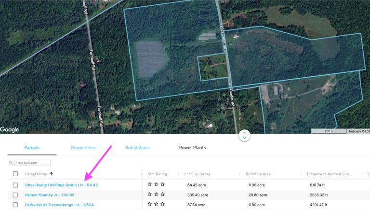Click the first star for Parkview At Ticonderoga
Image resolution: width=370 pixels, height=210 pixels.
tap(150, 205)
